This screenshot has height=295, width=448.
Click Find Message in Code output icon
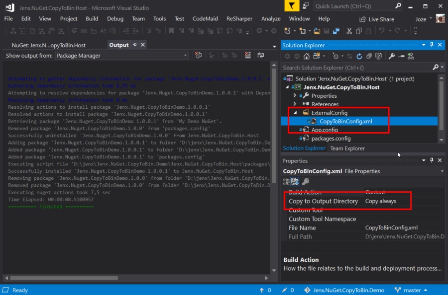pyautogui.click(x=198, y=55)
